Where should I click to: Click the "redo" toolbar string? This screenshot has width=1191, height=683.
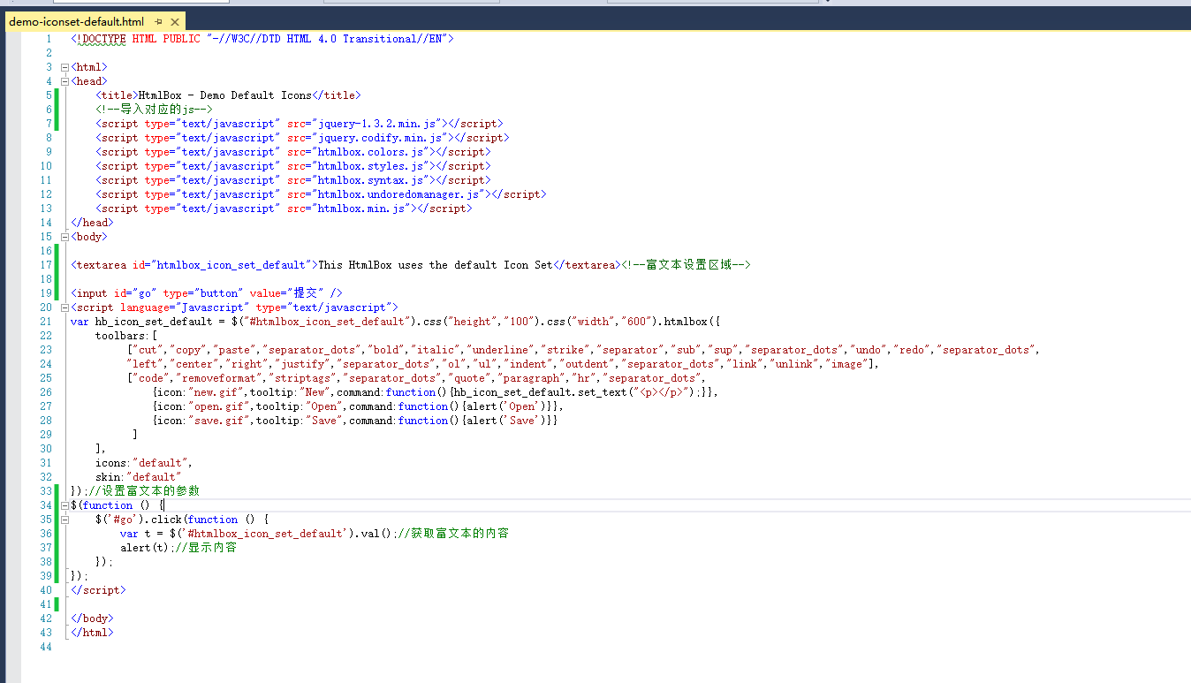click(912, 350)
